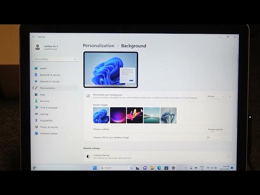
Task: Click the Windows Update sync icon
Action: pyautogui.click(x=36, y=133)
